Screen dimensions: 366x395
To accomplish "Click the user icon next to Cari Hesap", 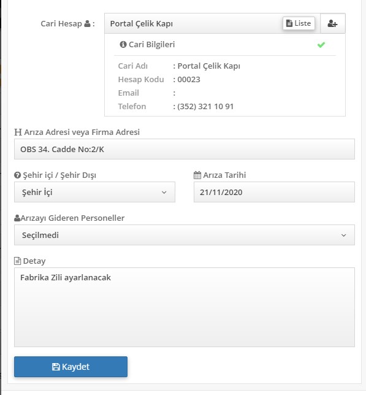I will coord(87,24).
